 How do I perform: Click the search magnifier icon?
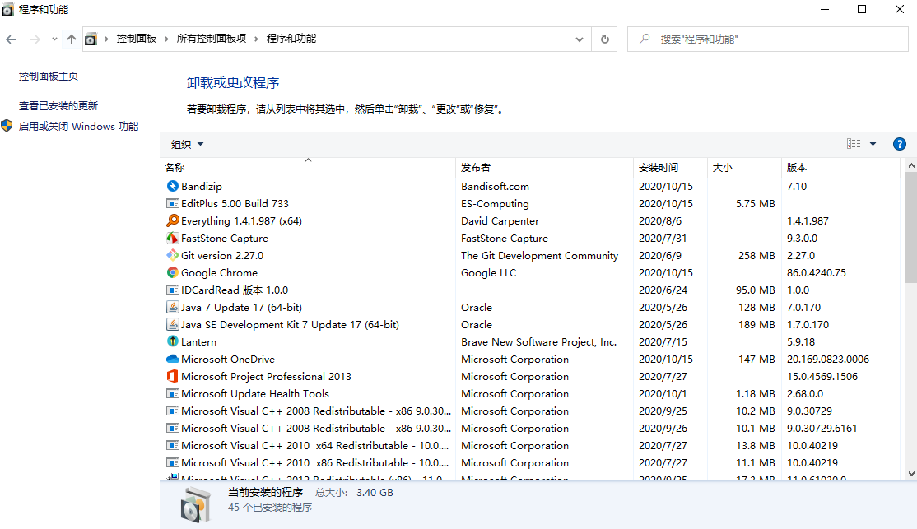coord(645,39)
